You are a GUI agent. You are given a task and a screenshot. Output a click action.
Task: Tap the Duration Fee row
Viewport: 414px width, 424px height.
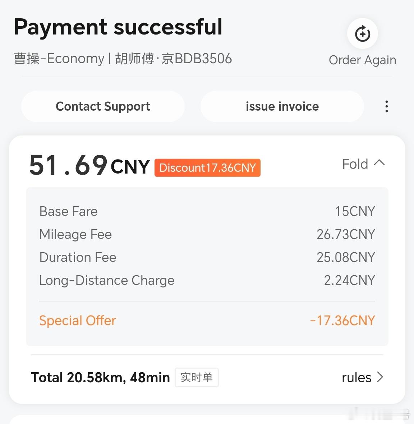point(207,257)
